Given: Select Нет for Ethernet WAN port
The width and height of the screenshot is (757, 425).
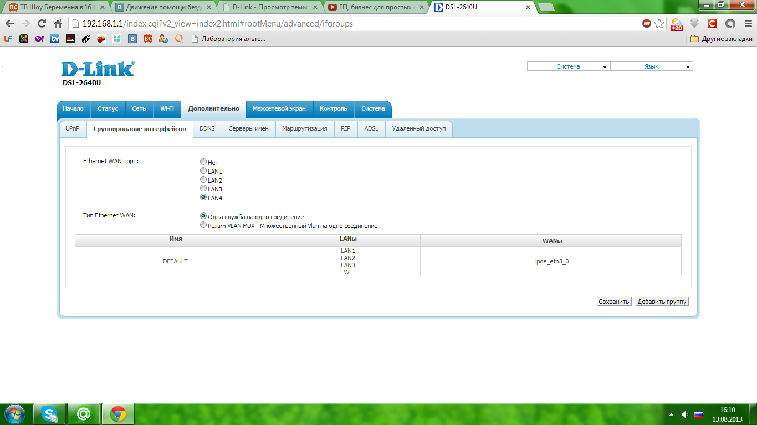Looking at the screenshot, I should [x=203, y=162].
